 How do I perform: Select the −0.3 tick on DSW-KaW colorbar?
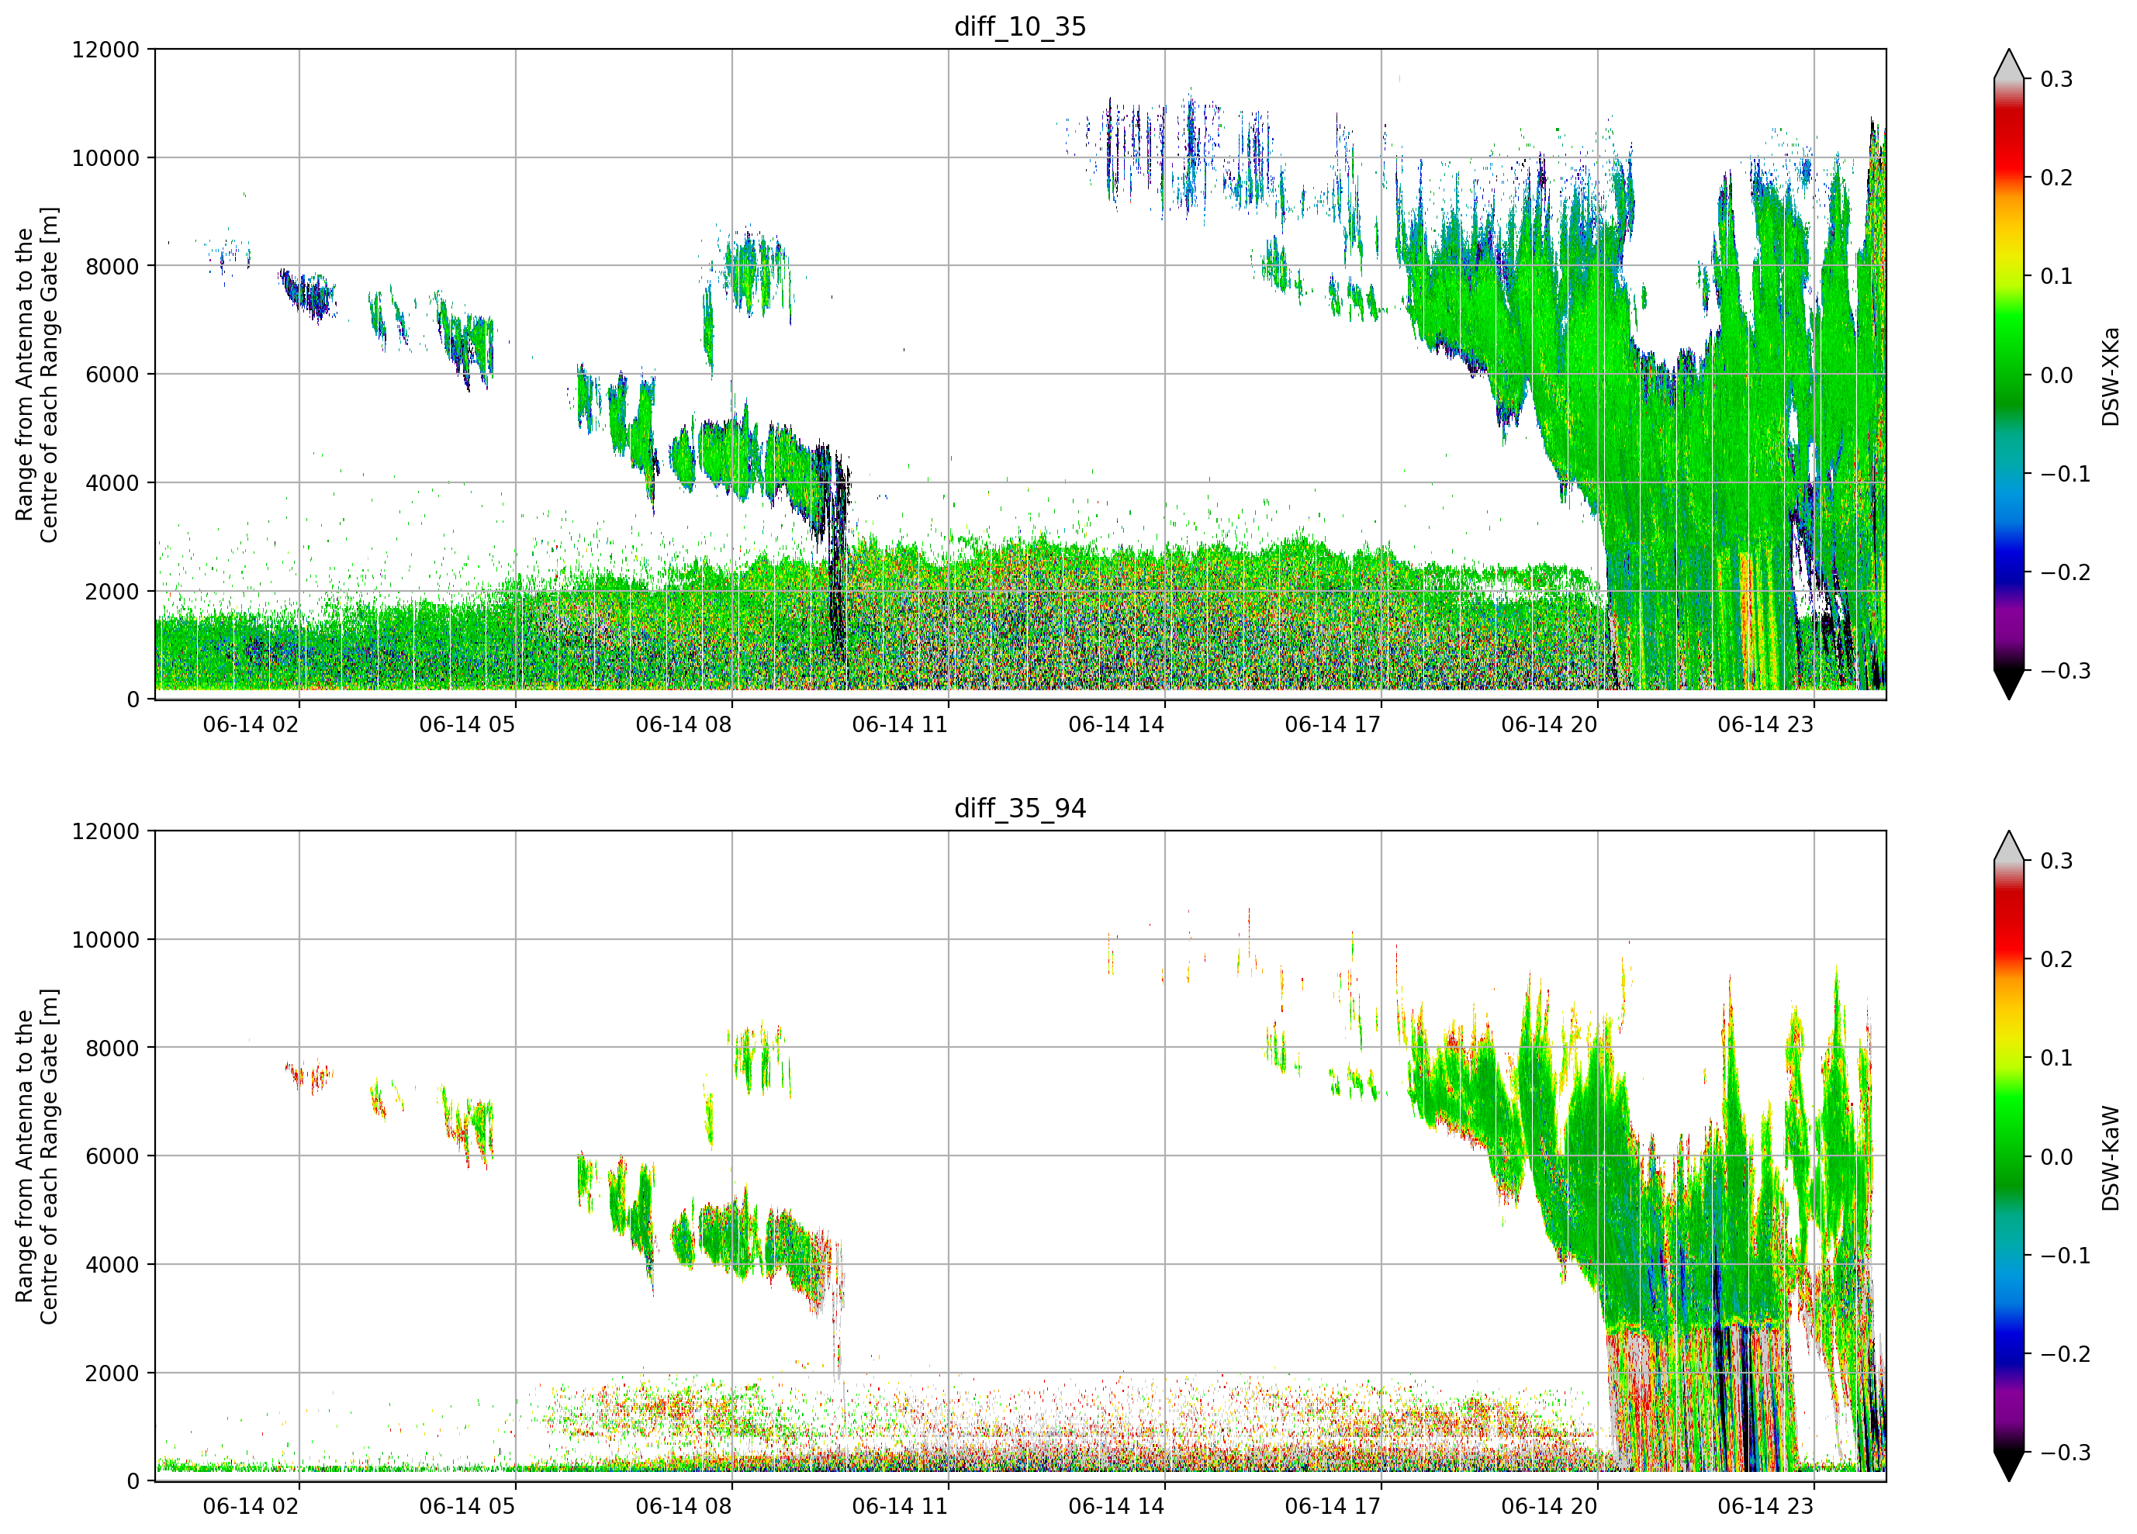[x=2066, y=1453]
